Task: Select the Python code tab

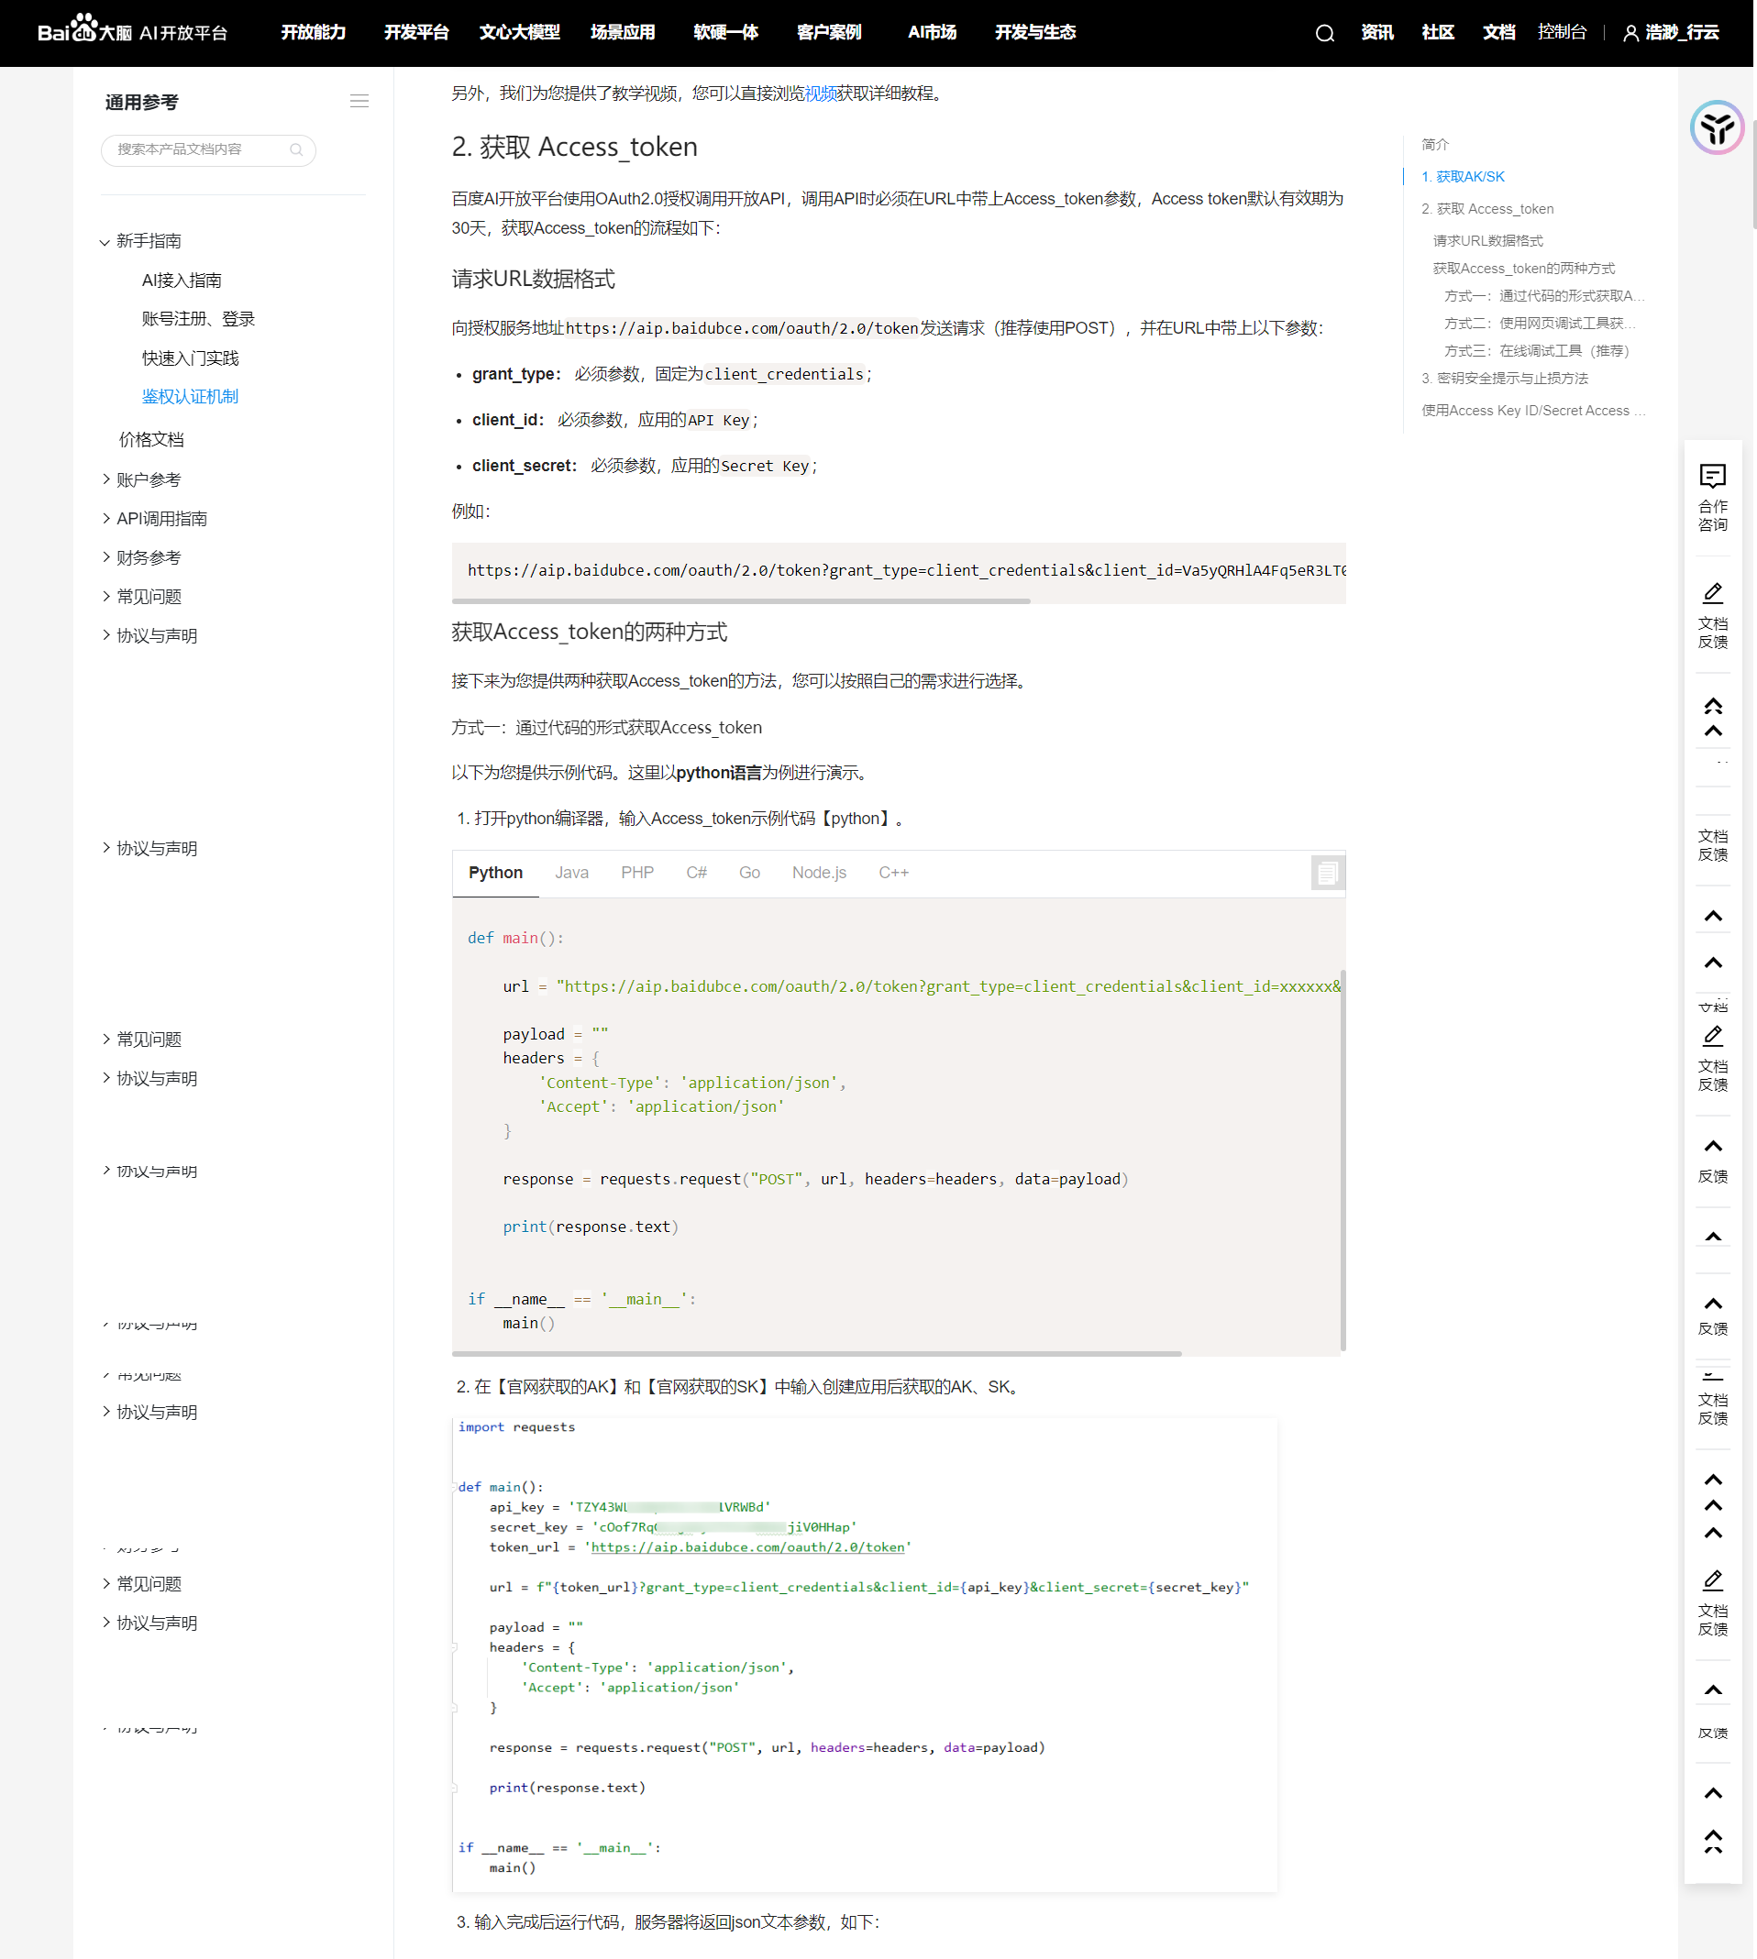Action: point(495,874)
